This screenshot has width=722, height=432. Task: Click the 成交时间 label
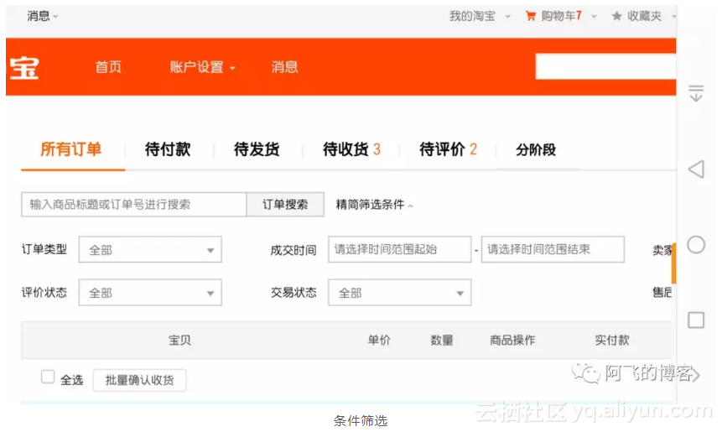293,250
